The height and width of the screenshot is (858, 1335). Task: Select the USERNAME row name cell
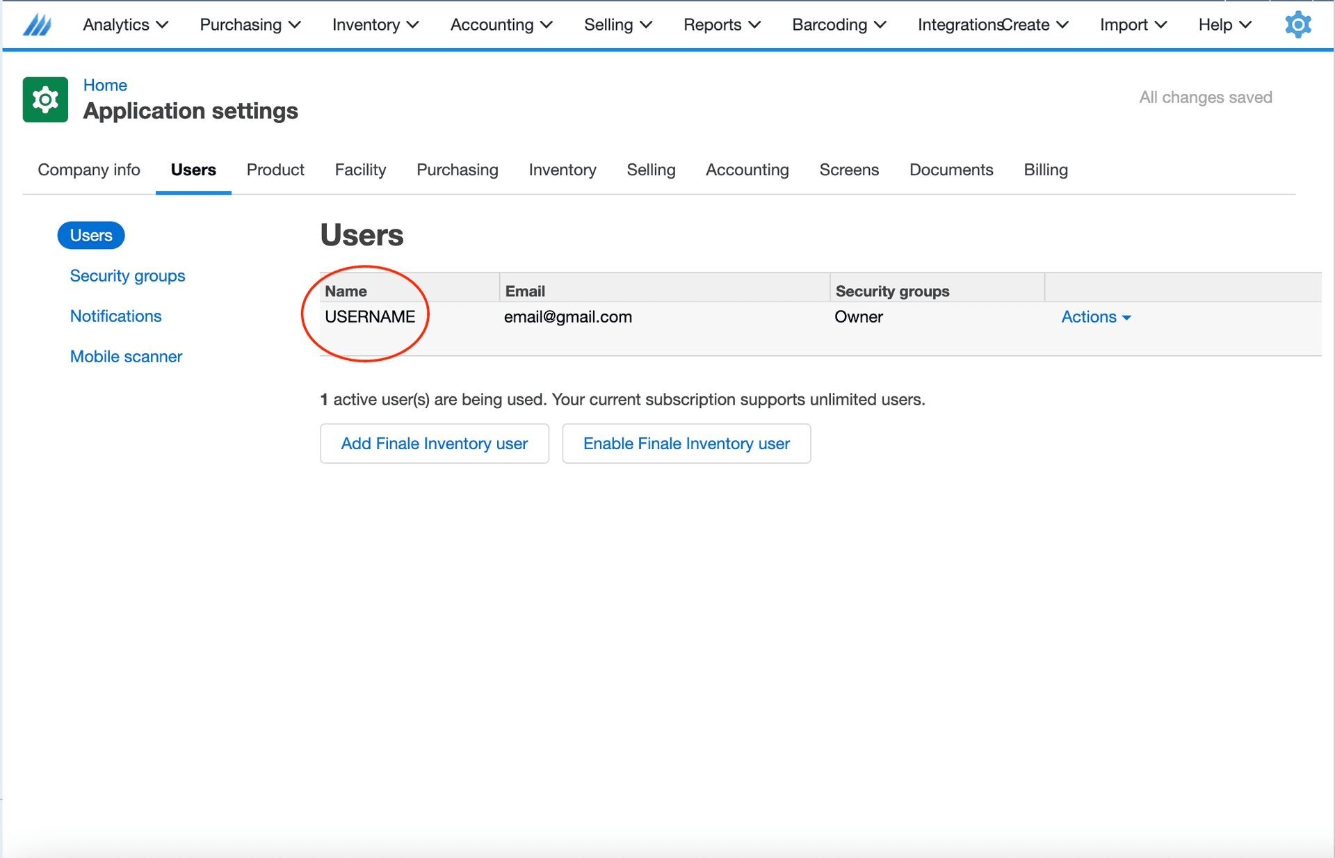[x=370, y=317]
